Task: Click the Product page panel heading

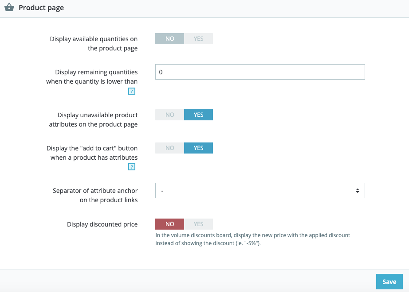Action: click(41, 8)
